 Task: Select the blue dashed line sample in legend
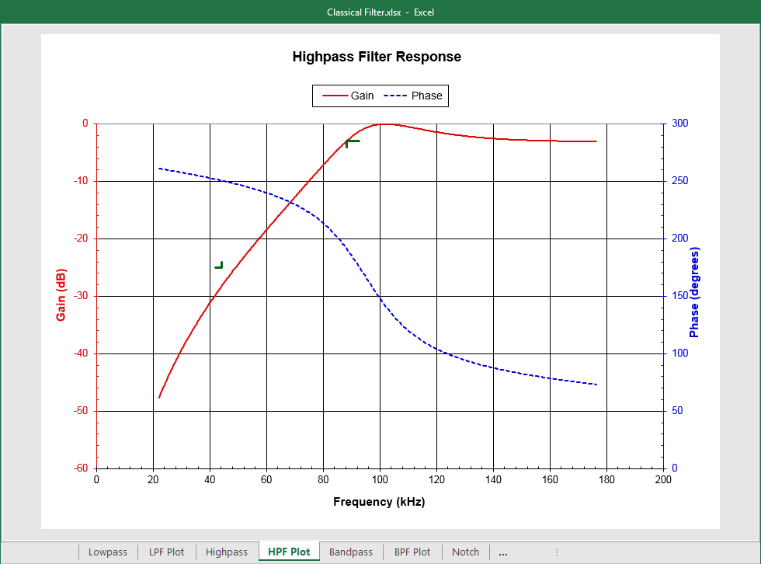pyautogui.click(x=395, y=96)
